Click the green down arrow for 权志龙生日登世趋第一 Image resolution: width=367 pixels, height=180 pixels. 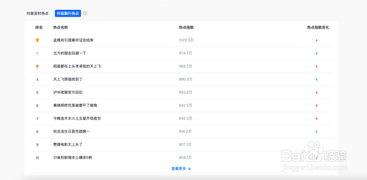(317, 132)
